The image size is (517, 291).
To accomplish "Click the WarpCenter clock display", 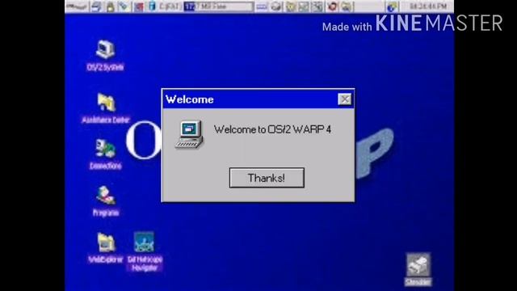I will pos(428,6).
